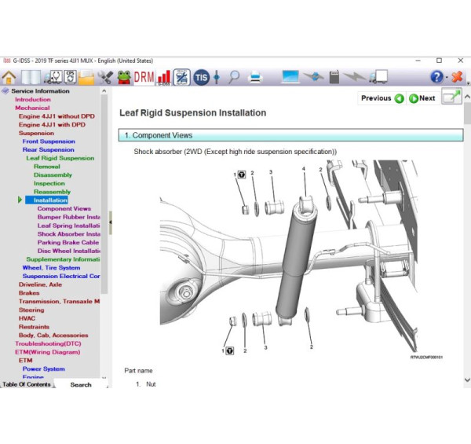Open the DRM toolbar button
The width and height of the screenshot is (471, 444).
[144, 77]
